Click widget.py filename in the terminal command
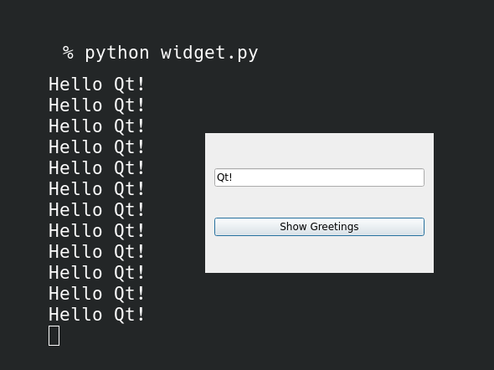The image size is (494, 370). (x=209, y=54)
